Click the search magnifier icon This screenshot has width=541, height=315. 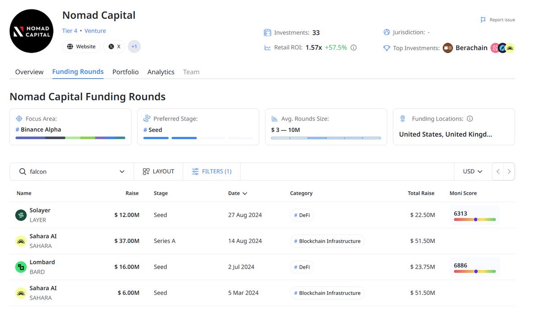[x=23, y=171]
